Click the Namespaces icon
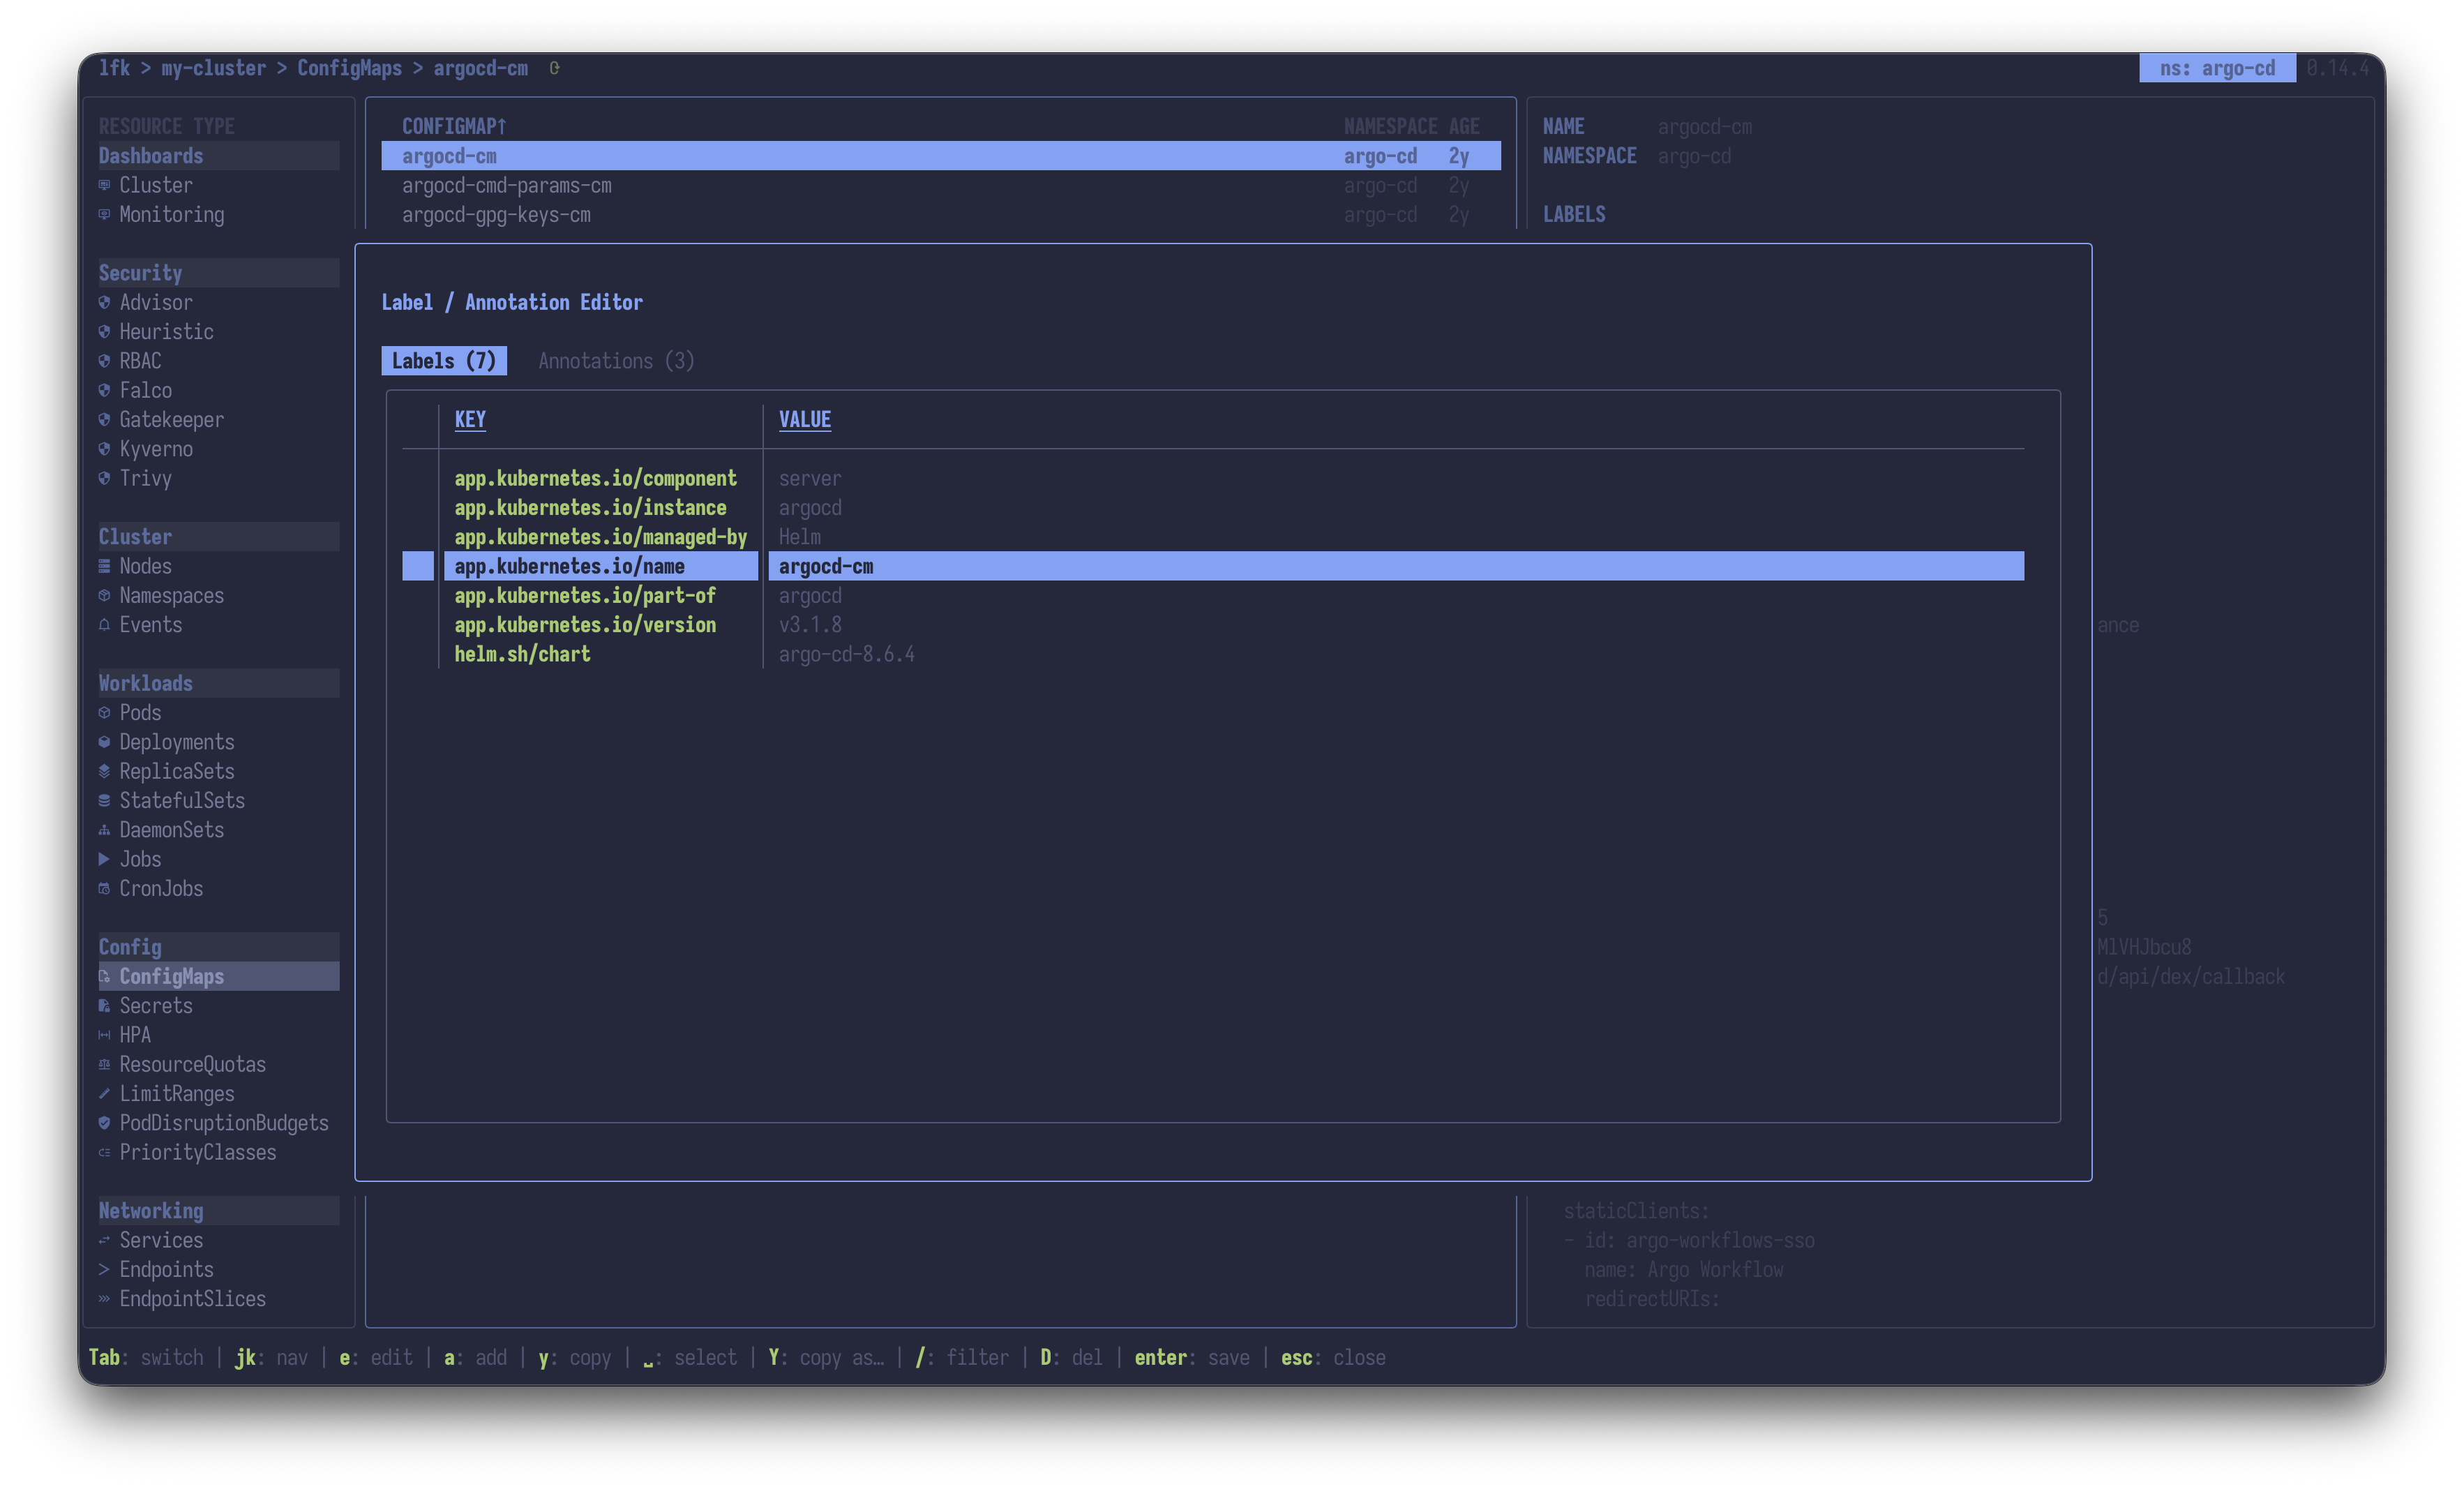2464x1489 pixels. point(104,595)
